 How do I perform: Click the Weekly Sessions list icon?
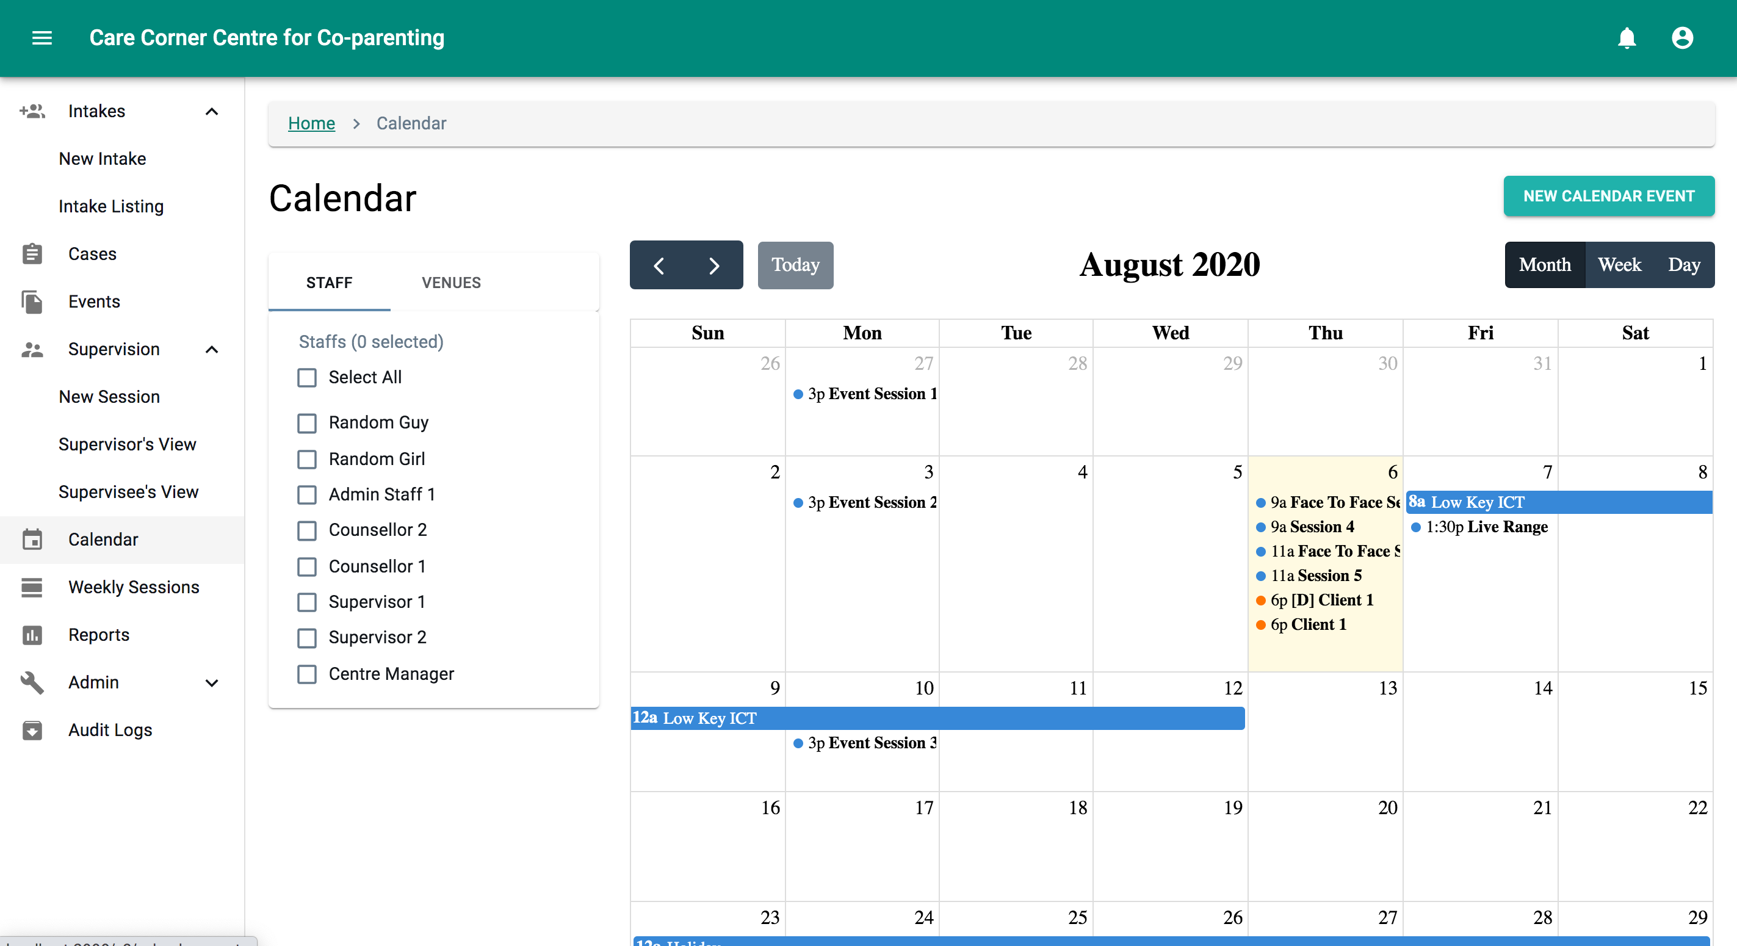coord(32,587)
